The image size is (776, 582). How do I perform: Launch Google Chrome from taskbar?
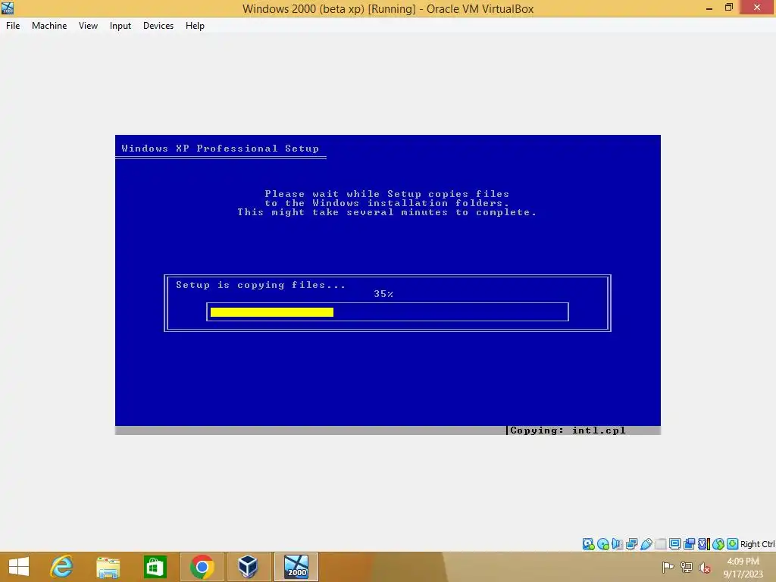(202, 567)
